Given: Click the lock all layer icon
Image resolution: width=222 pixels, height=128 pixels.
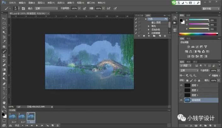Looking at the screenshot, I should pyautogui.click(x=199, y=80).
